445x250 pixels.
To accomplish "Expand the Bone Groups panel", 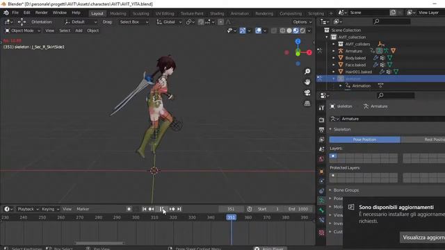I will click(346, 190).
